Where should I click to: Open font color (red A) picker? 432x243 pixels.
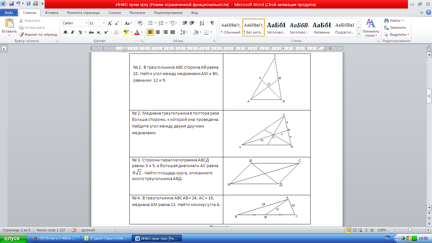[x=142, y=32]
